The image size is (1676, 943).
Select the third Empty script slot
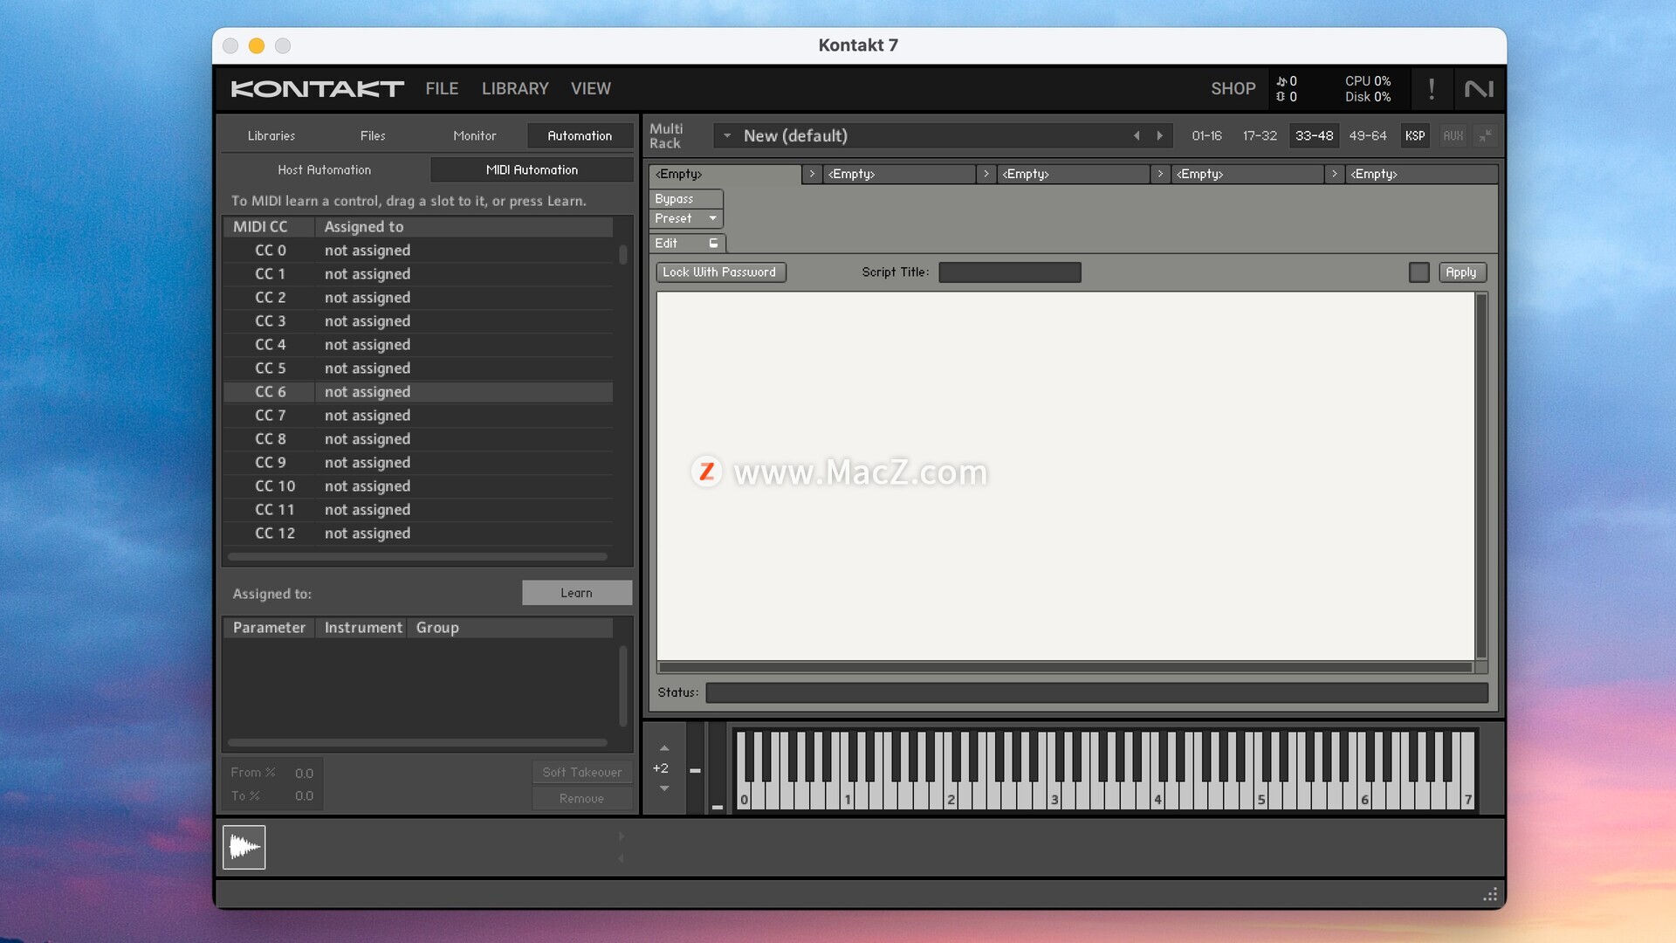click(1074, 174)
